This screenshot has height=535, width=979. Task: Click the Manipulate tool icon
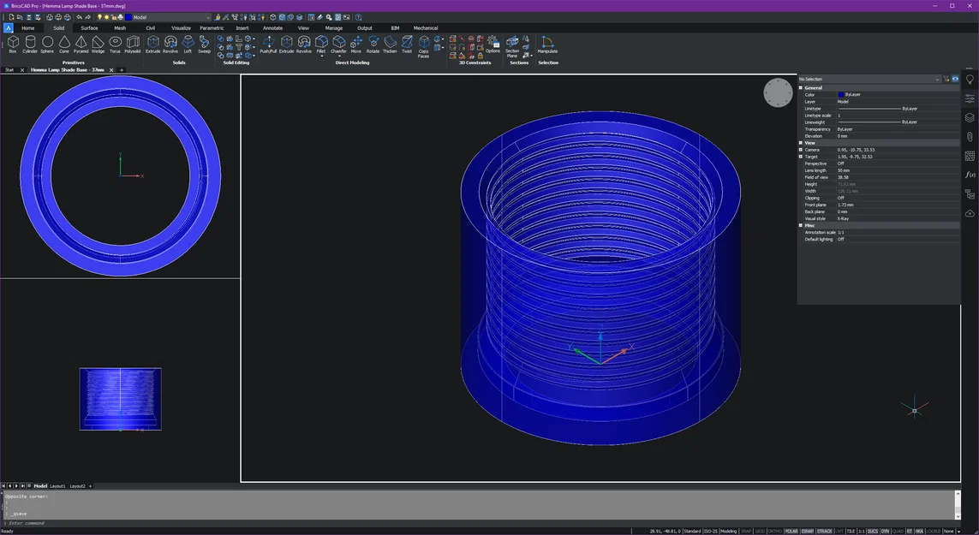[x=547, y=44]
